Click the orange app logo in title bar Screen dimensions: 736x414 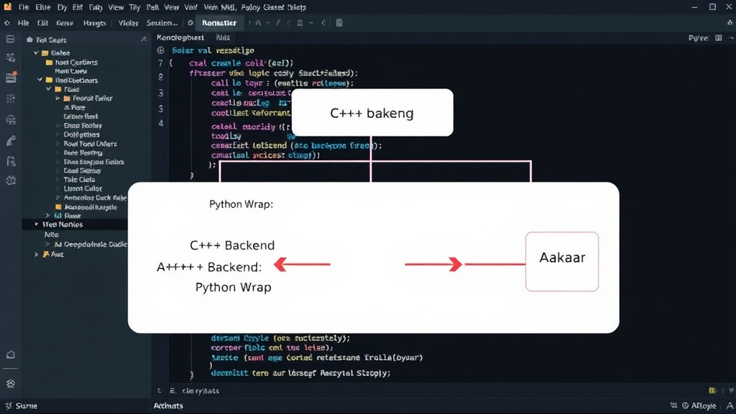coord(7,6)
